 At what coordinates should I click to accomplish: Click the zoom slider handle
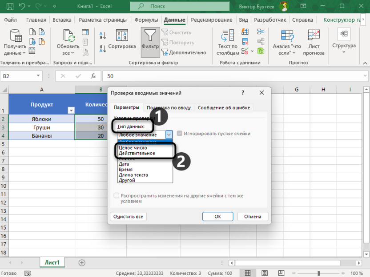(x=319, y=273)
